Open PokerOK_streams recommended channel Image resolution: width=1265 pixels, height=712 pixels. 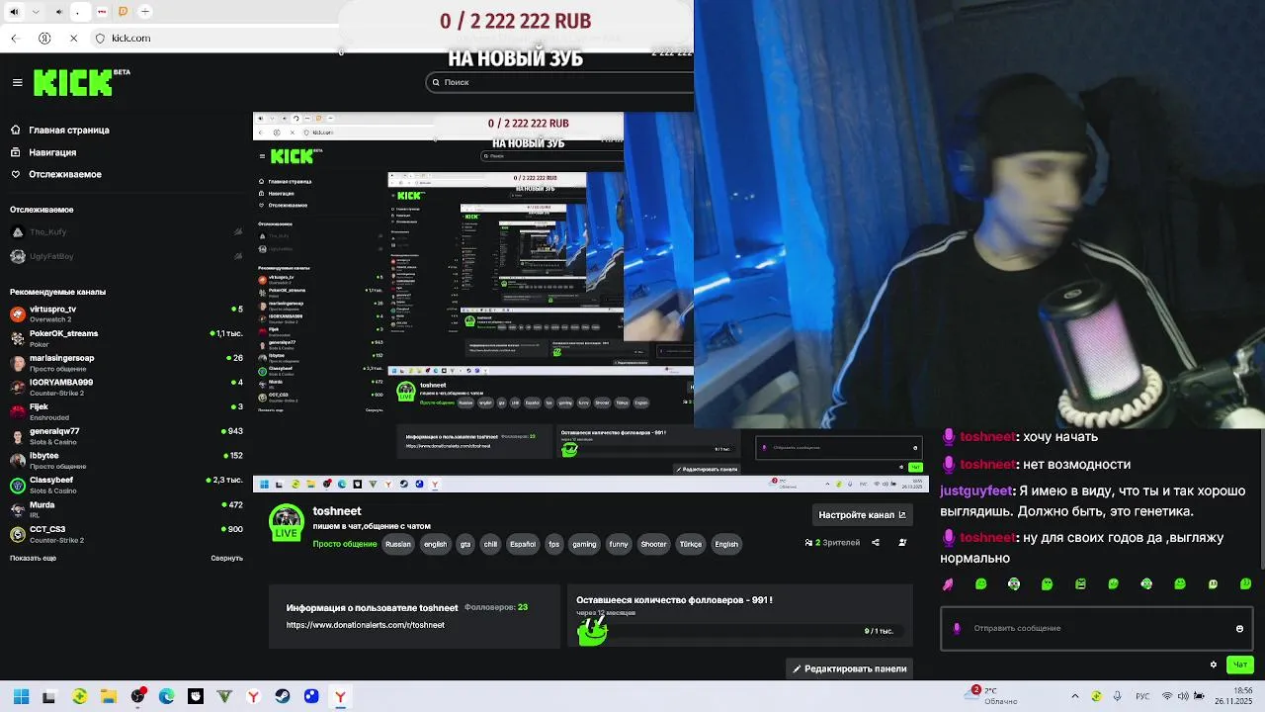click(126, 338)
